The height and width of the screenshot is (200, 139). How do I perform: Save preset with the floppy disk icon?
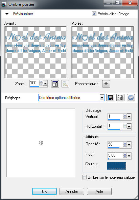[x=110, y=98]
